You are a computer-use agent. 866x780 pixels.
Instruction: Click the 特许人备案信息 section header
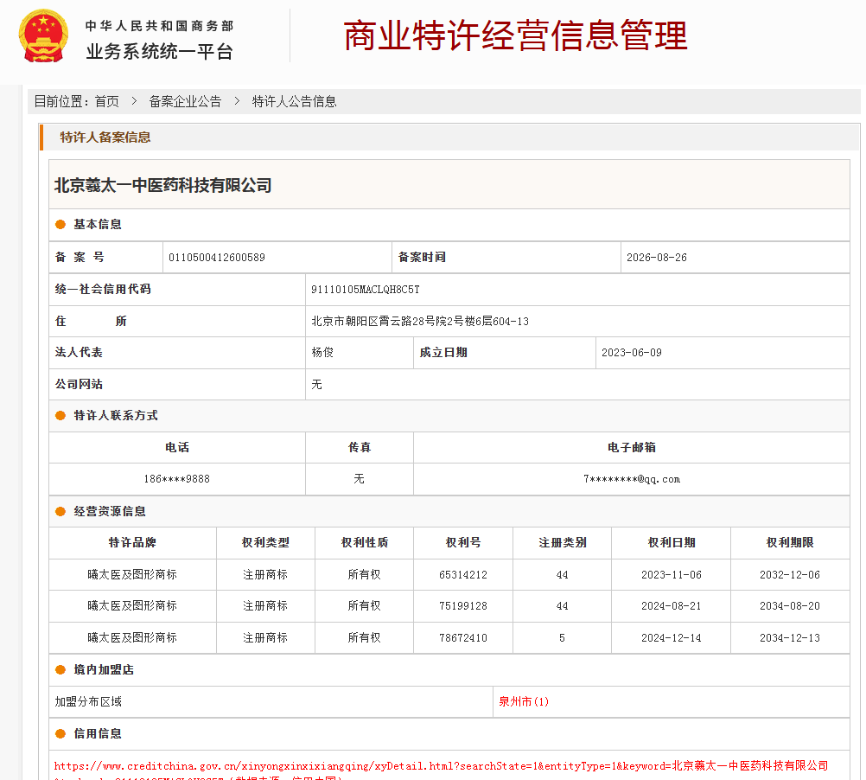point(105,137)
